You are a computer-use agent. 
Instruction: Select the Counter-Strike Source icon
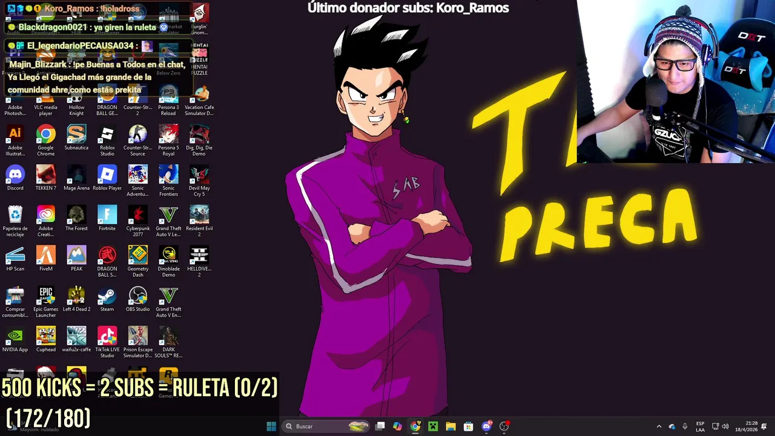(x=137, y=140)
